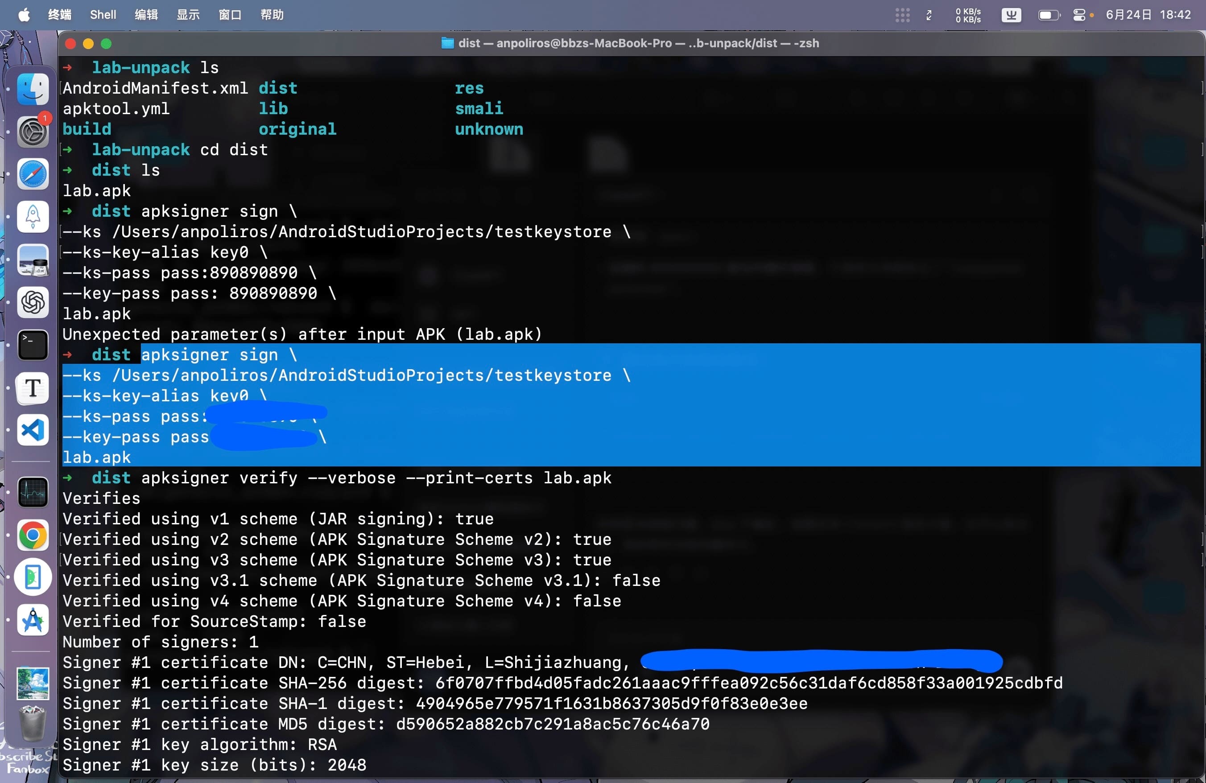This screenshot has width=1206, height=783.
Task: Open the 窗口 menu
Action: (x=230, y=15)
